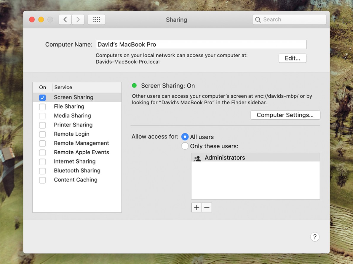
Task: Click the forward navigation arrow
Action: (78, 19)
